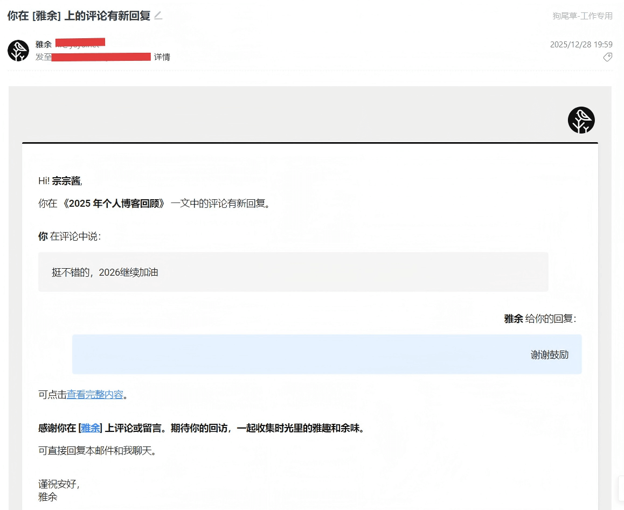
Task: Click the redacted recipient address after 发至
Action: [101, 57]
